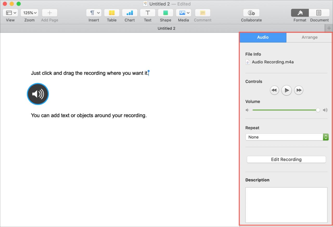Switch to the Arrange tab
The height and width of the screenshot is (227, 333).
(309, 37)
